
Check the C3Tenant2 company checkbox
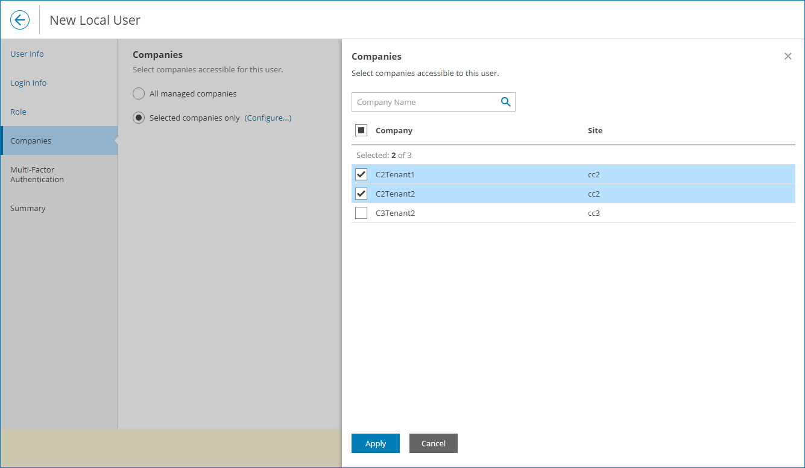click(361, 212)
